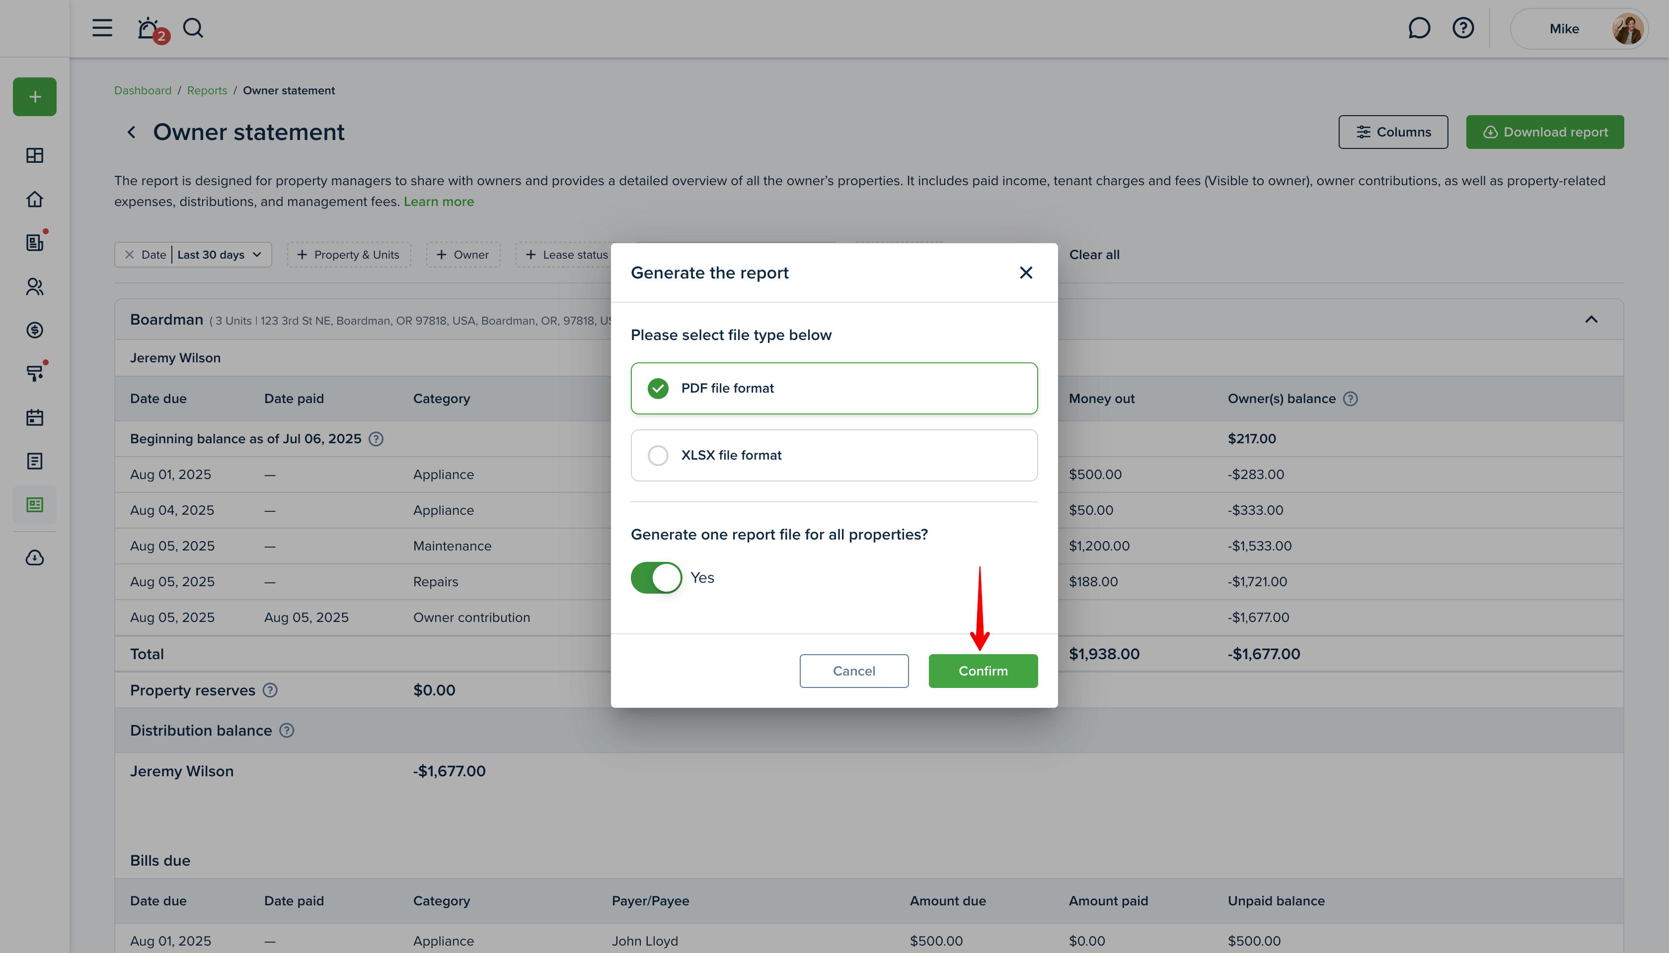Remove the Date filter with the X
Image resolution: width=1669 pixels, height=953 pixels.
[130, 255]
